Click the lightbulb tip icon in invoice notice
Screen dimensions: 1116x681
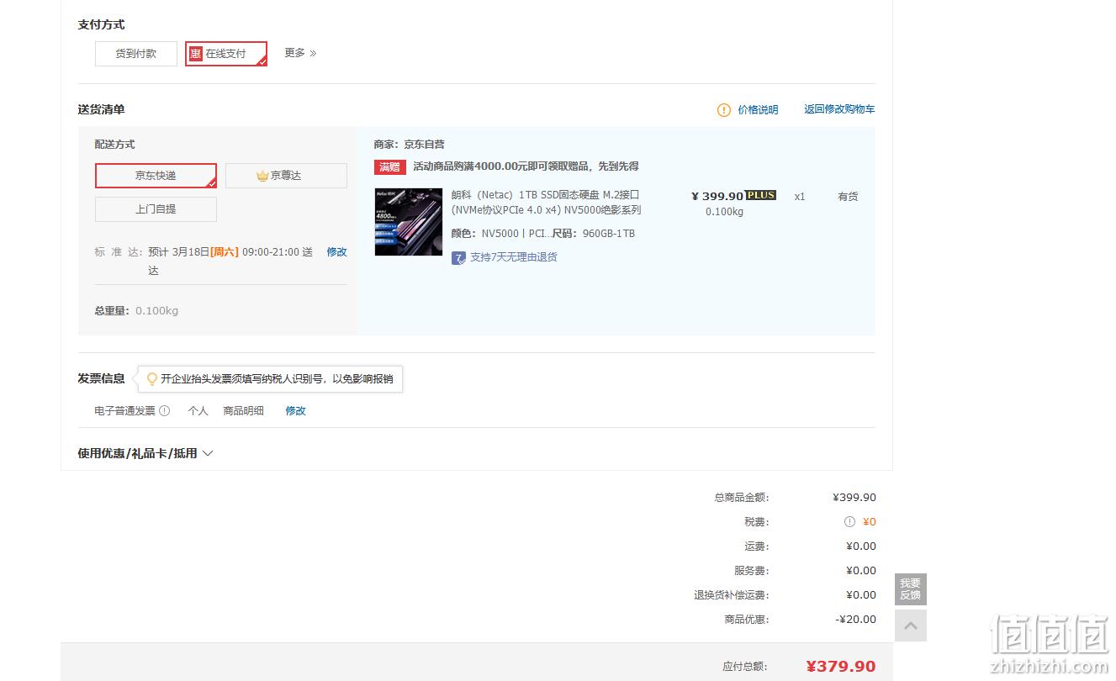click(x=152, y=379)
